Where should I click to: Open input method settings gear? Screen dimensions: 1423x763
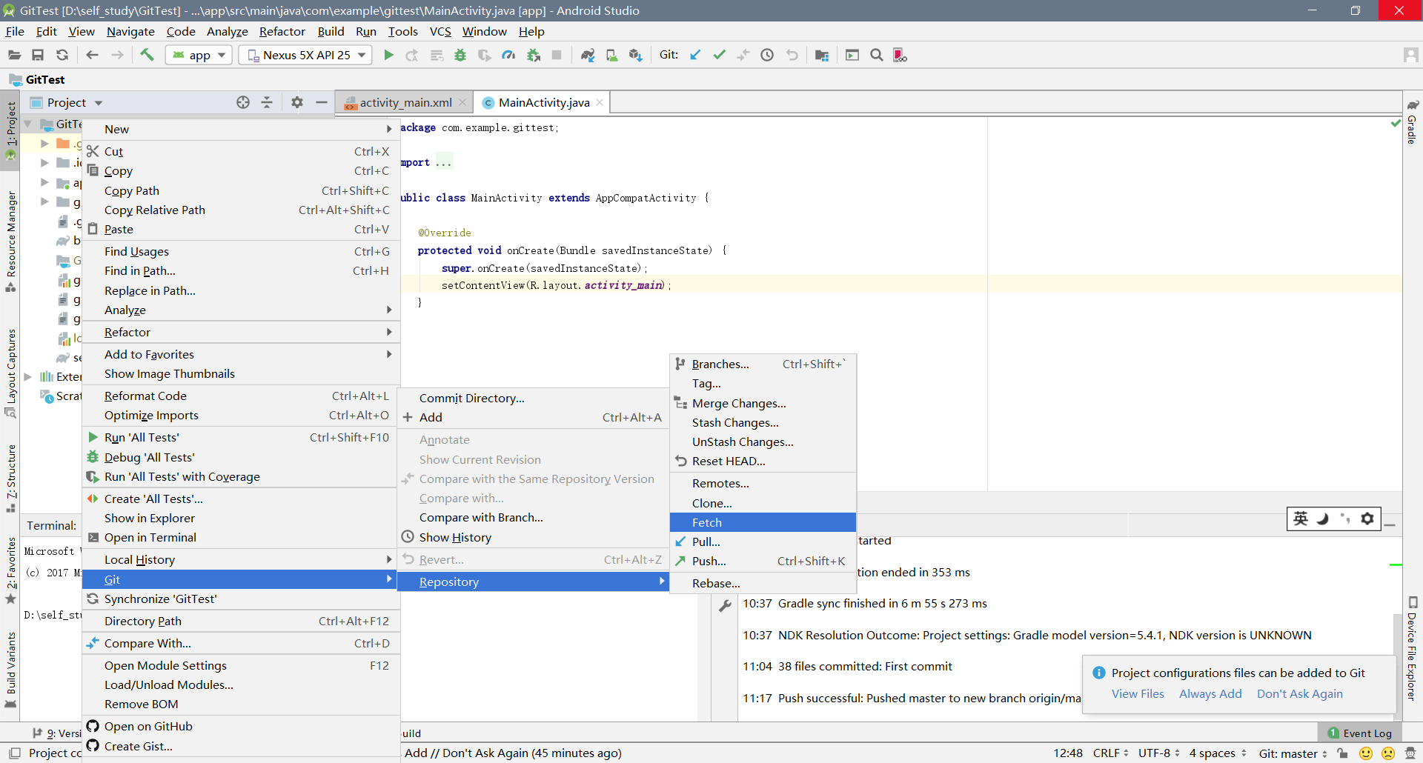pyautogui.click(x=1367, y=519)
